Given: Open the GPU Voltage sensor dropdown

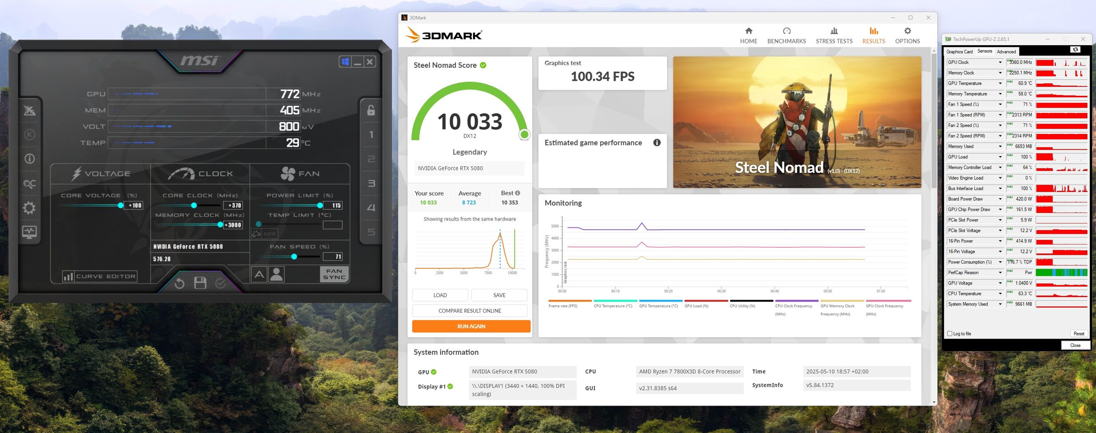Looking at the screenshot, I should [x=1000, y=283].
